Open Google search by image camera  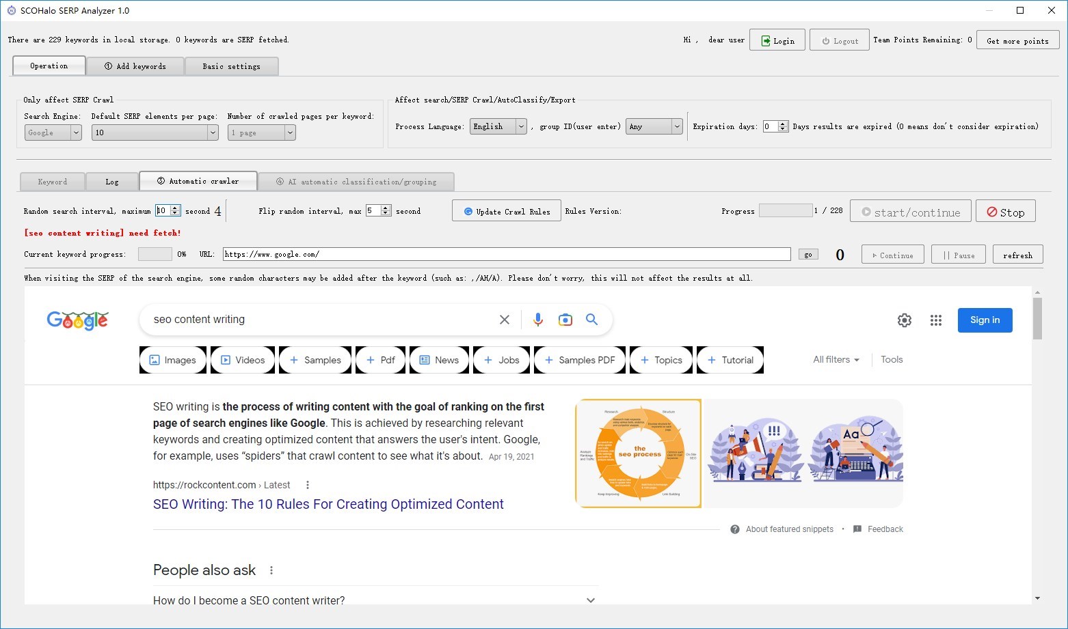pyautogui.click(x=565, y=320)
